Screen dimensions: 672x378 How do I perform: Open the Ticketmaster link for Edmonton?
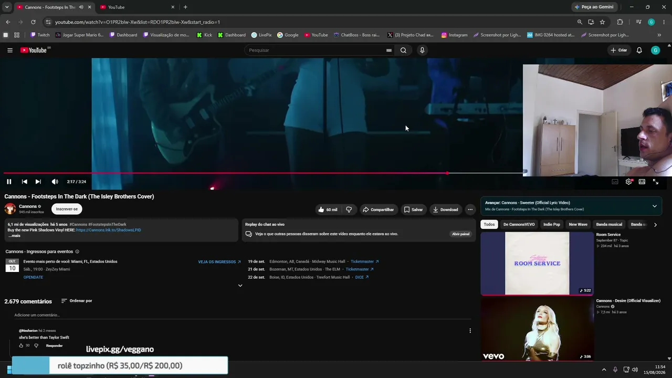tap(364, 261)
